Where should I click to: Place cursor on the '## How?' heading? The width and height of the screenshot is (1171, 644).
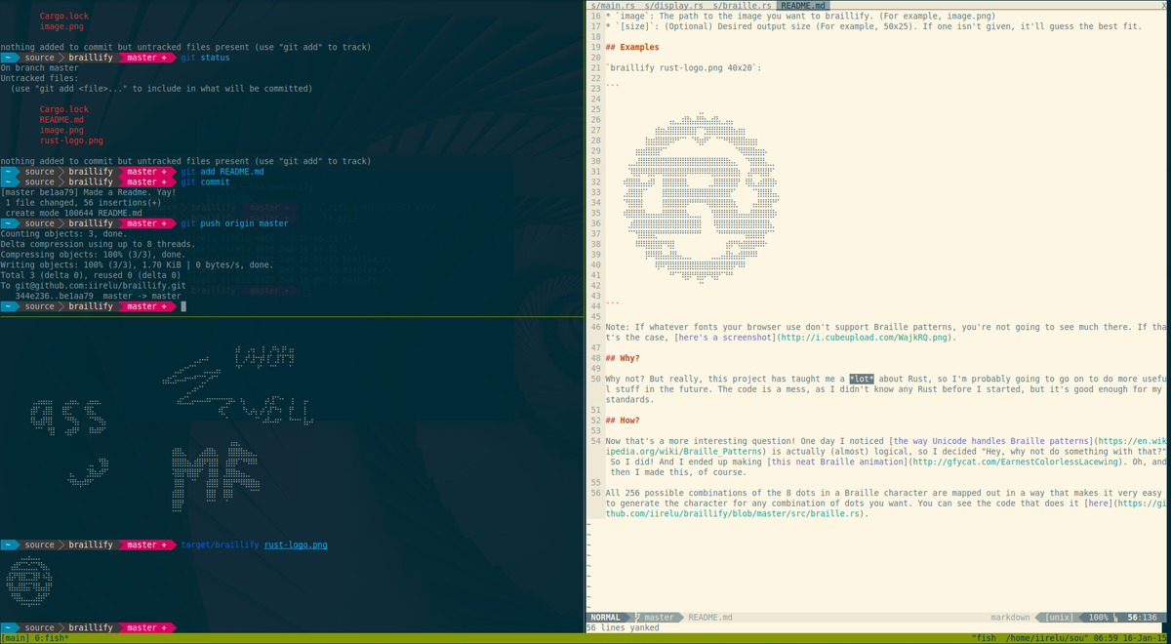(x=623, y=421)
